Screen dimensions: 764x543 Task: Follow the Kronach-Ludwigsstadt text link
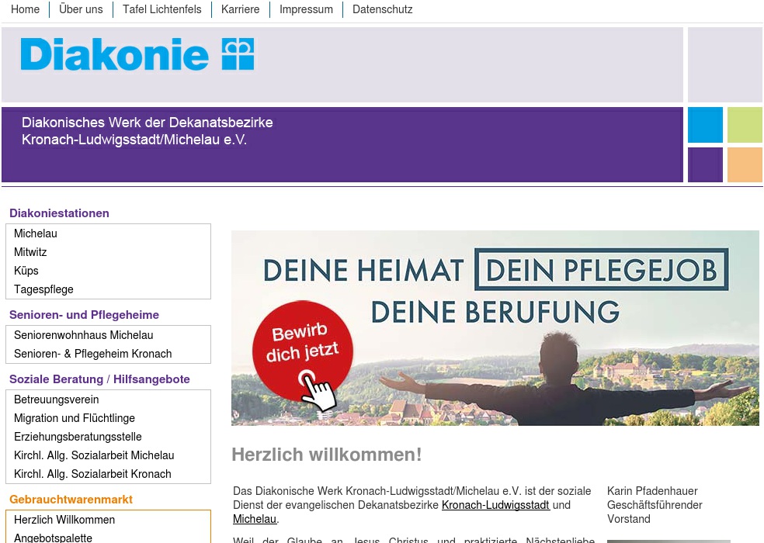[495, 505]
